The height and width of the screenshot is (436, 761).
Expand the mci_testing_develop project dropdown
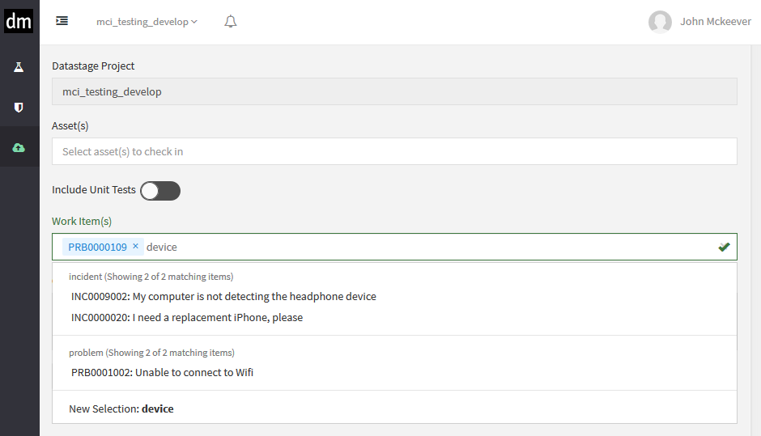click(x=147, y=22)
